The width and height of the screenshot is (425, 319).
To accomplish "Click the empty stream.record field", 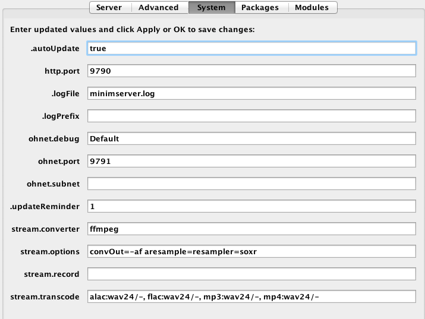I will click(x=251, y=274).
